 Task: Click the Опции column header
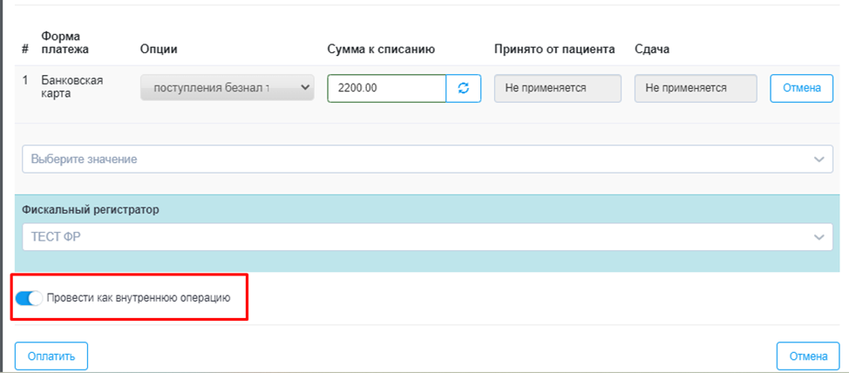(159, 50)
